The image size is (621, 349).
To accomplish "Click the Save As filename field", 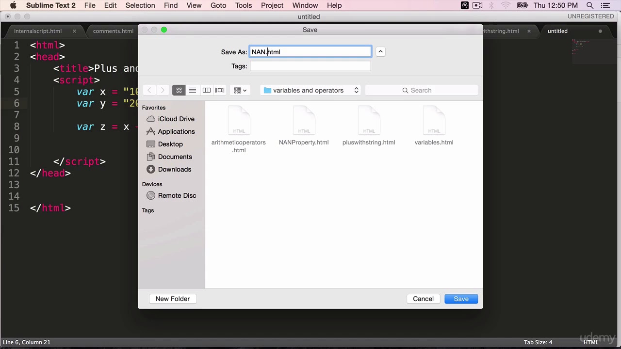I will tap(310, 52).
